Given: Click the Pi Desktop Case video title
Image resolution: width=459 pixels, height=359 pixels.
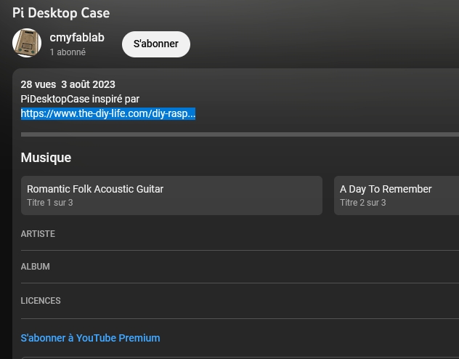Looking at the screenshot, I should (61, 13).
